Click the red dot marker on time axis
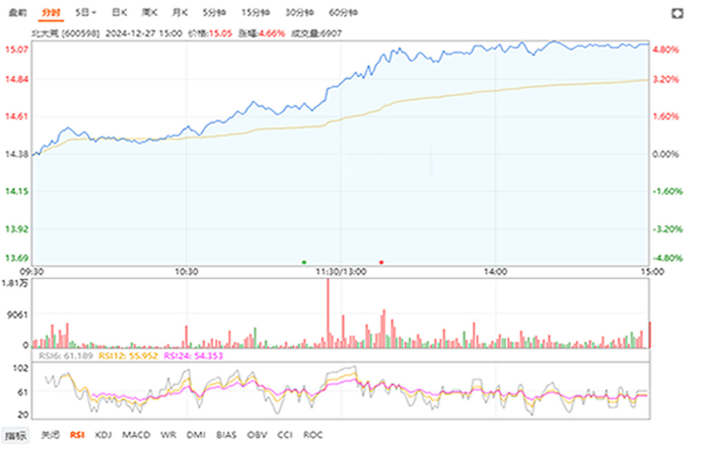 tap(381, 262)
